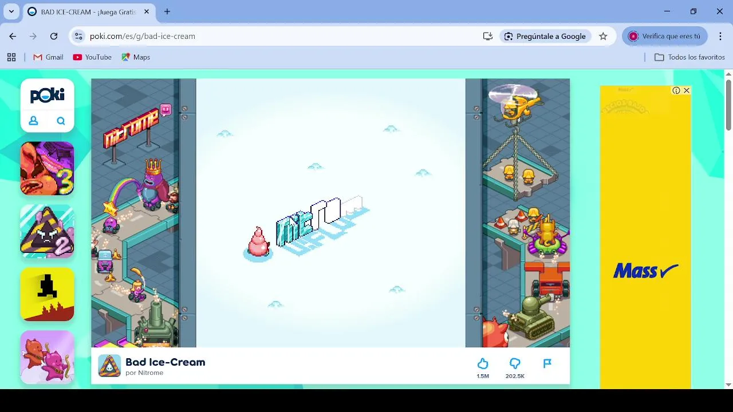The width and height of the screenshot is (733, 412).
Task: Open the YouTube bookmark
Action: tap(92, 57)
